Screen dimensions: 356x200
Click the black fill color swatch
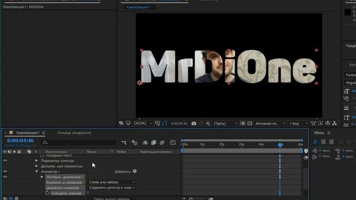(348, 12)
